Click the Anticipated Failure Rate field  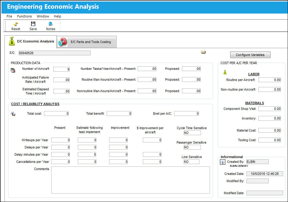coord(61,80)
